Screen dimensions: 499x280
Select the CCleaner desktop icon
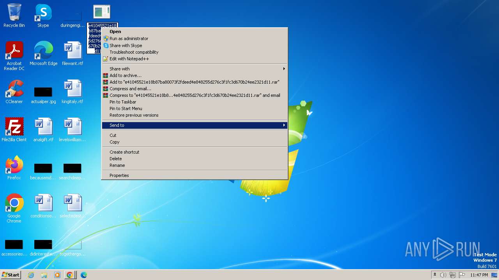click(14, 91)
